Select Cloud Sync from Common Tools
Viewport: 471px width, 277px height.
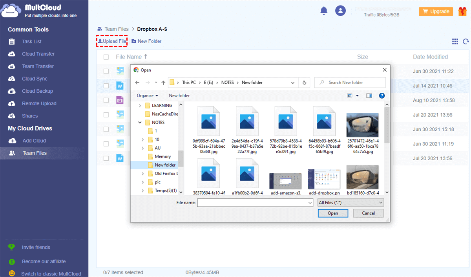click(x=35, y=79)
